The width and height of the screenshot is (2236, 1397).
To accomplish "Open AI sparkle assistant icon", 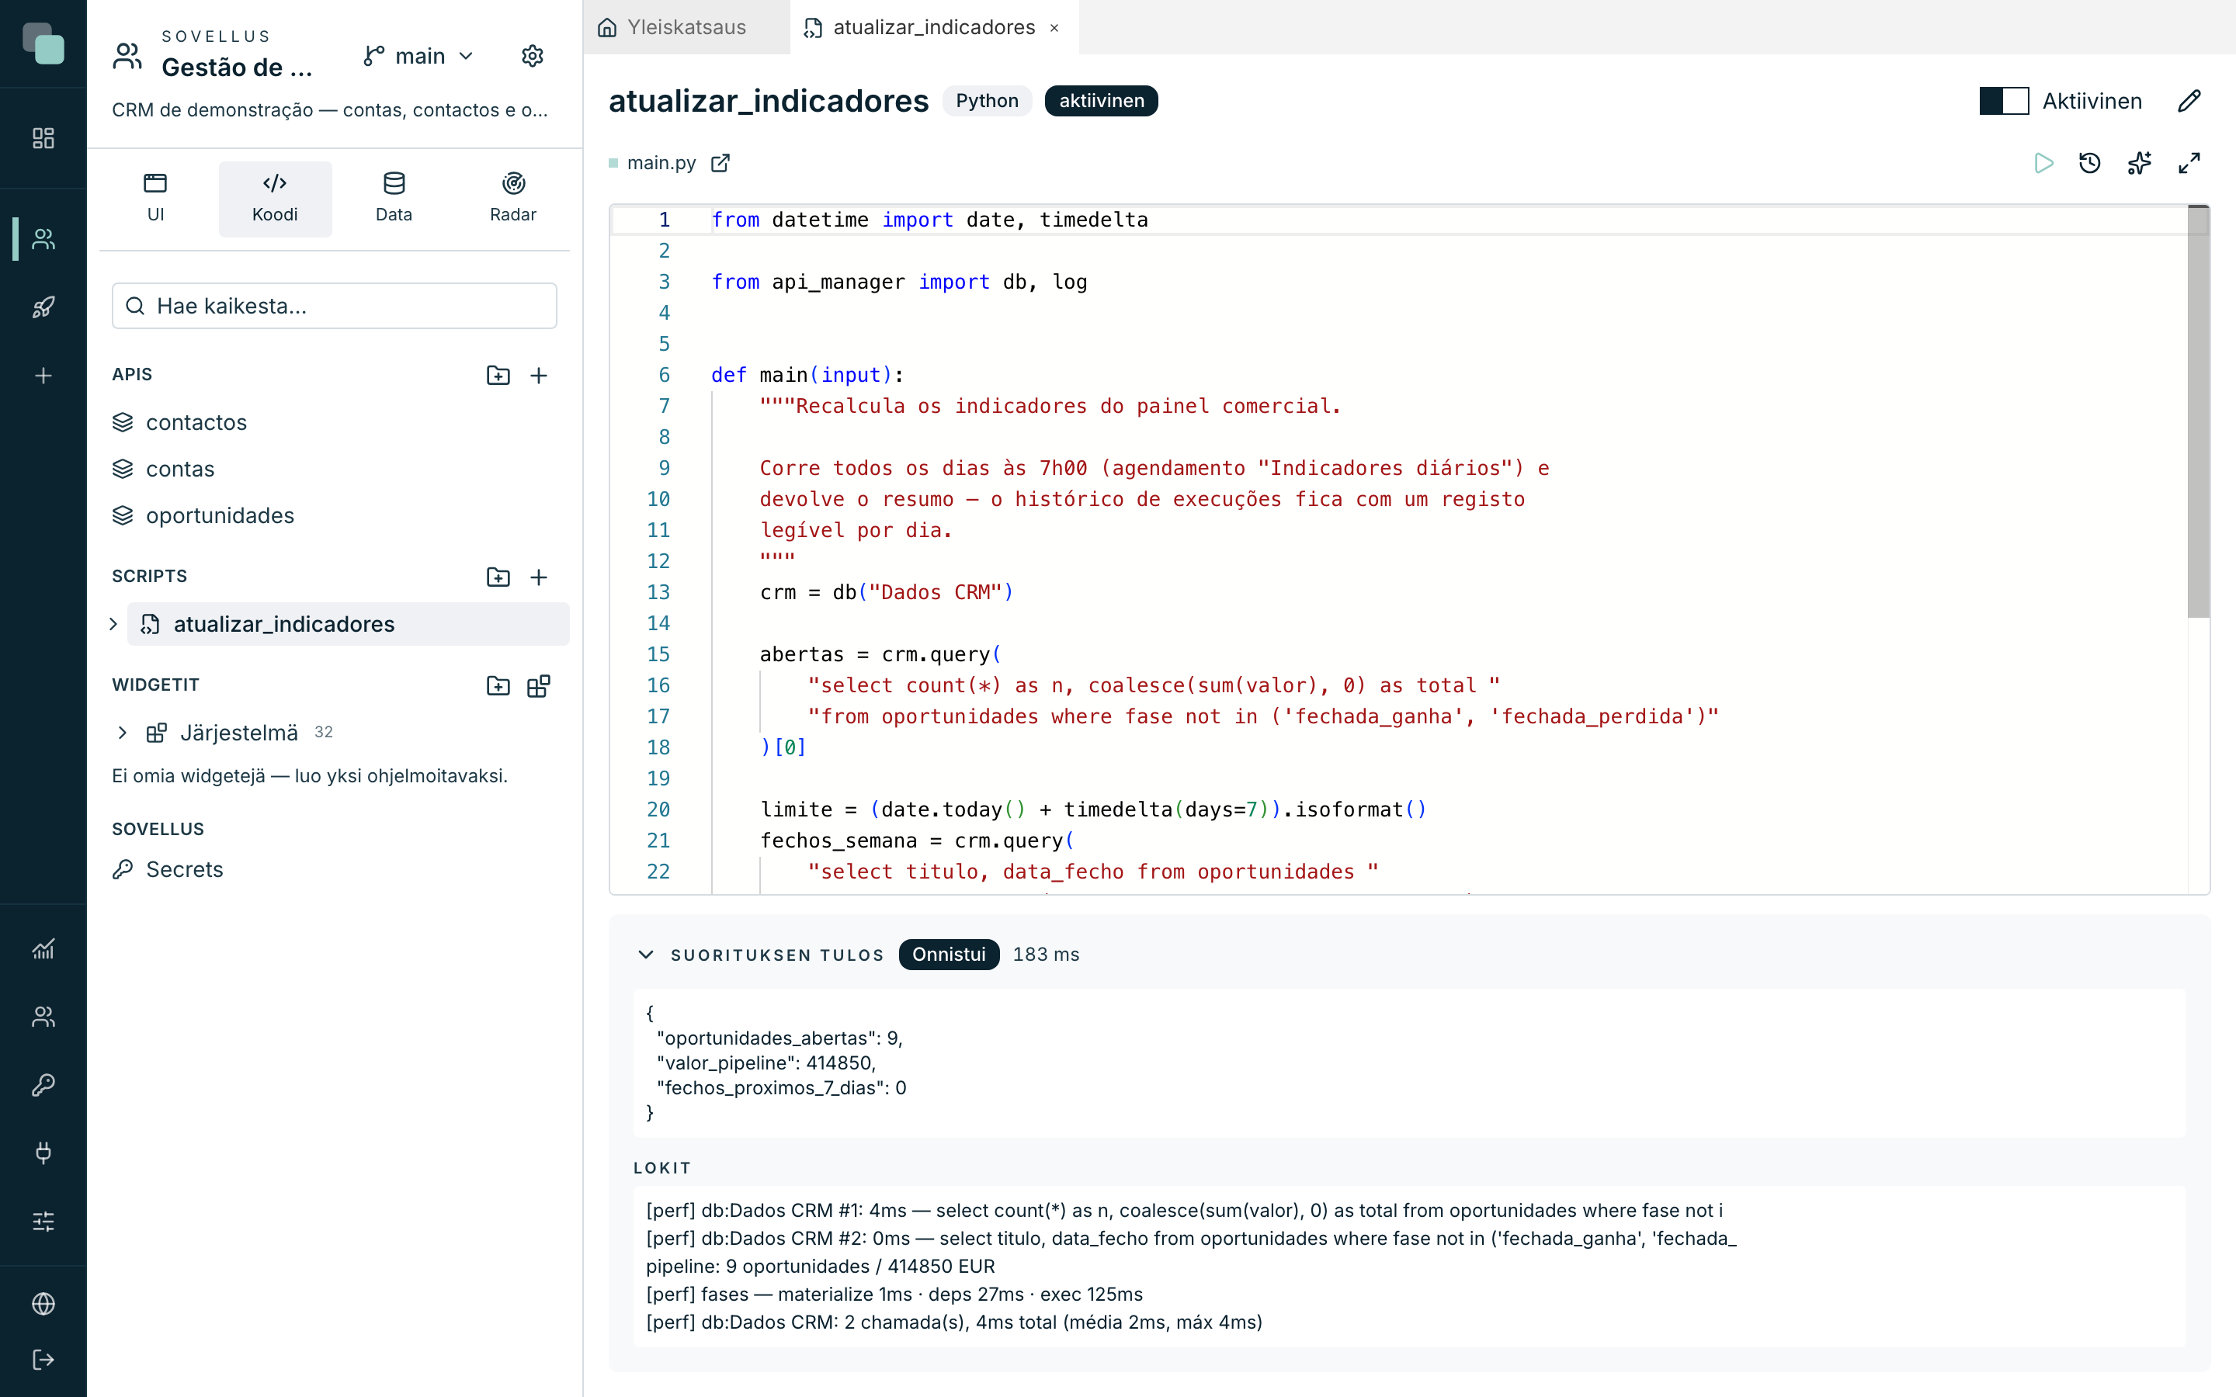I will pos(2140,164).
